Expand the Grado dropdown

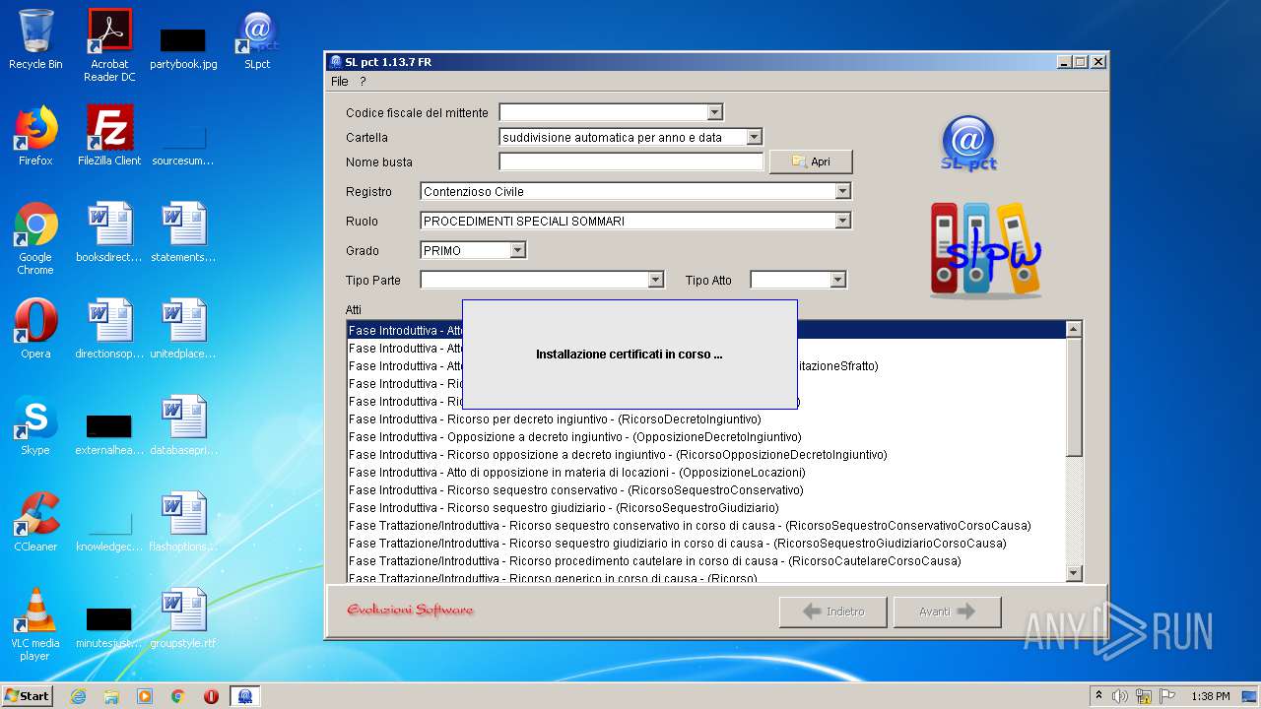coord(518,251)
